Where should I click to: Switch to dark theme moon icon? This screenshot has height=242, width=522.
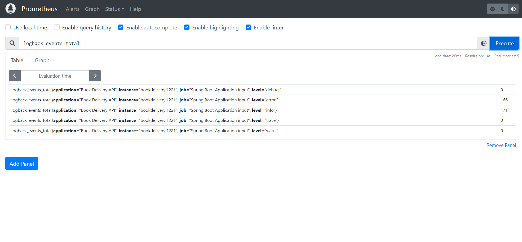(x=503, y=9)
